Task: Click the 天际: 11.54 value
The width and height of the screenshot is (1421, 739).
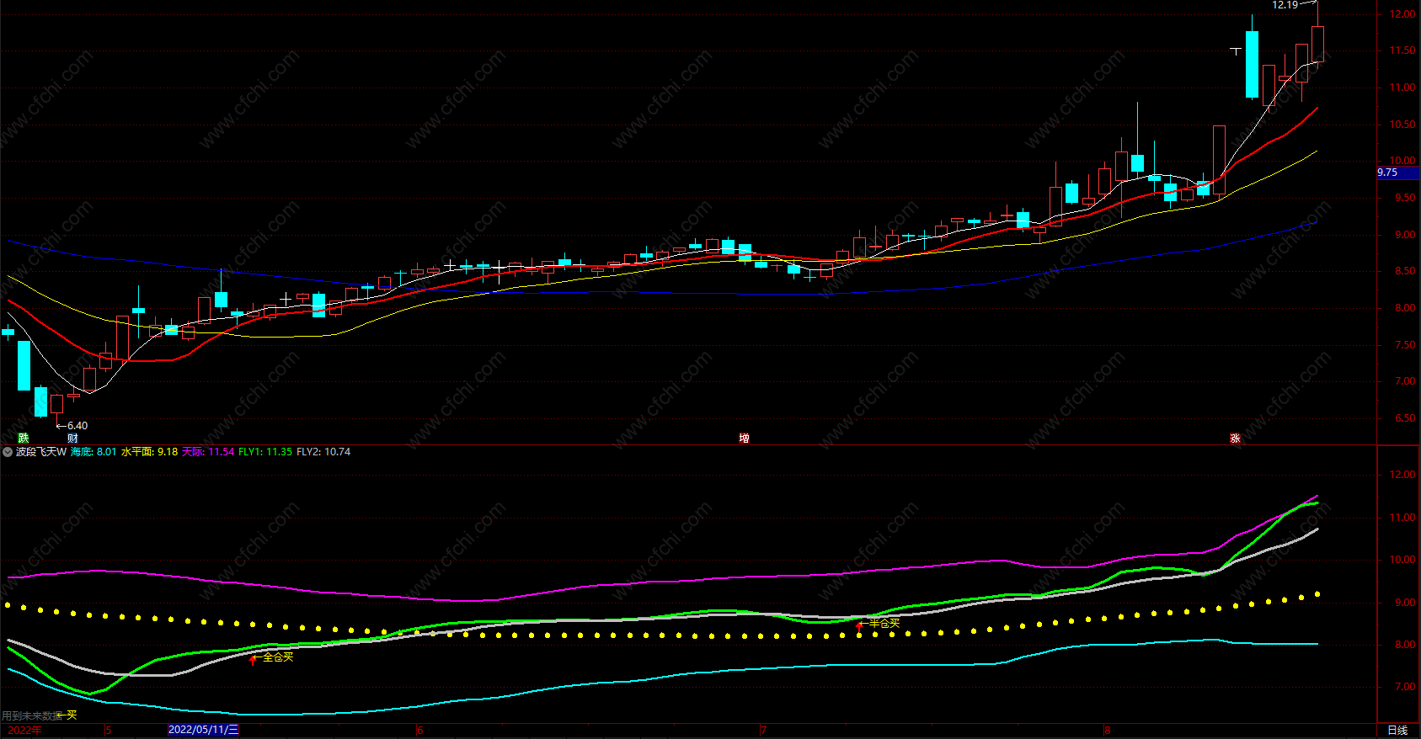Action: (208, 452)
